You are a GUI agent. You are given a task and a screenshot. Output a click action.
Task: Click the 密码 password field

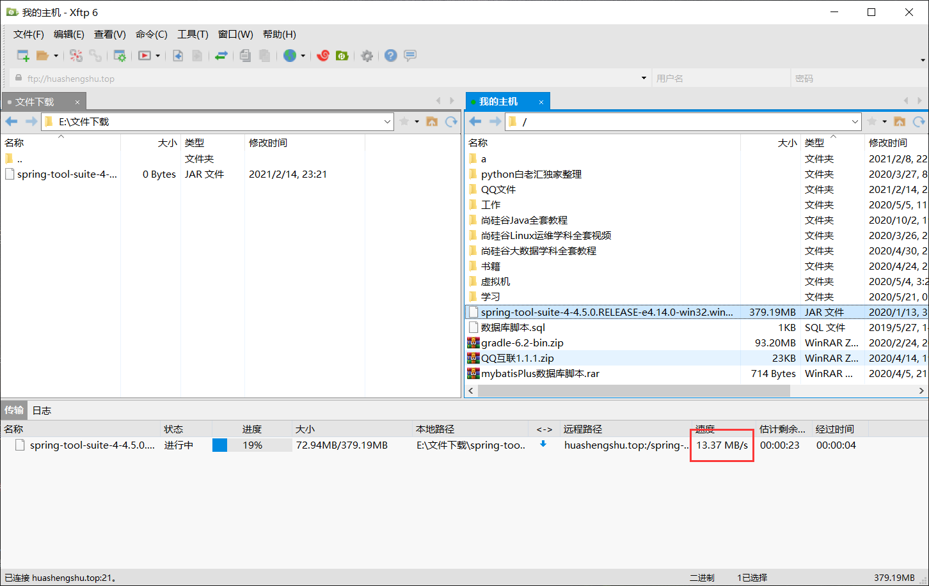coord(858,79)
